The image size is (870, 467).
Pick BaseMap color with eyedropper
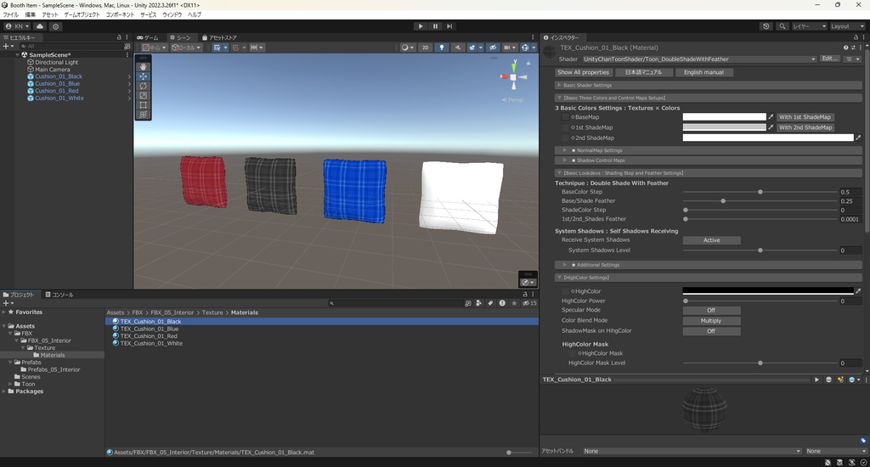point(771,117)
